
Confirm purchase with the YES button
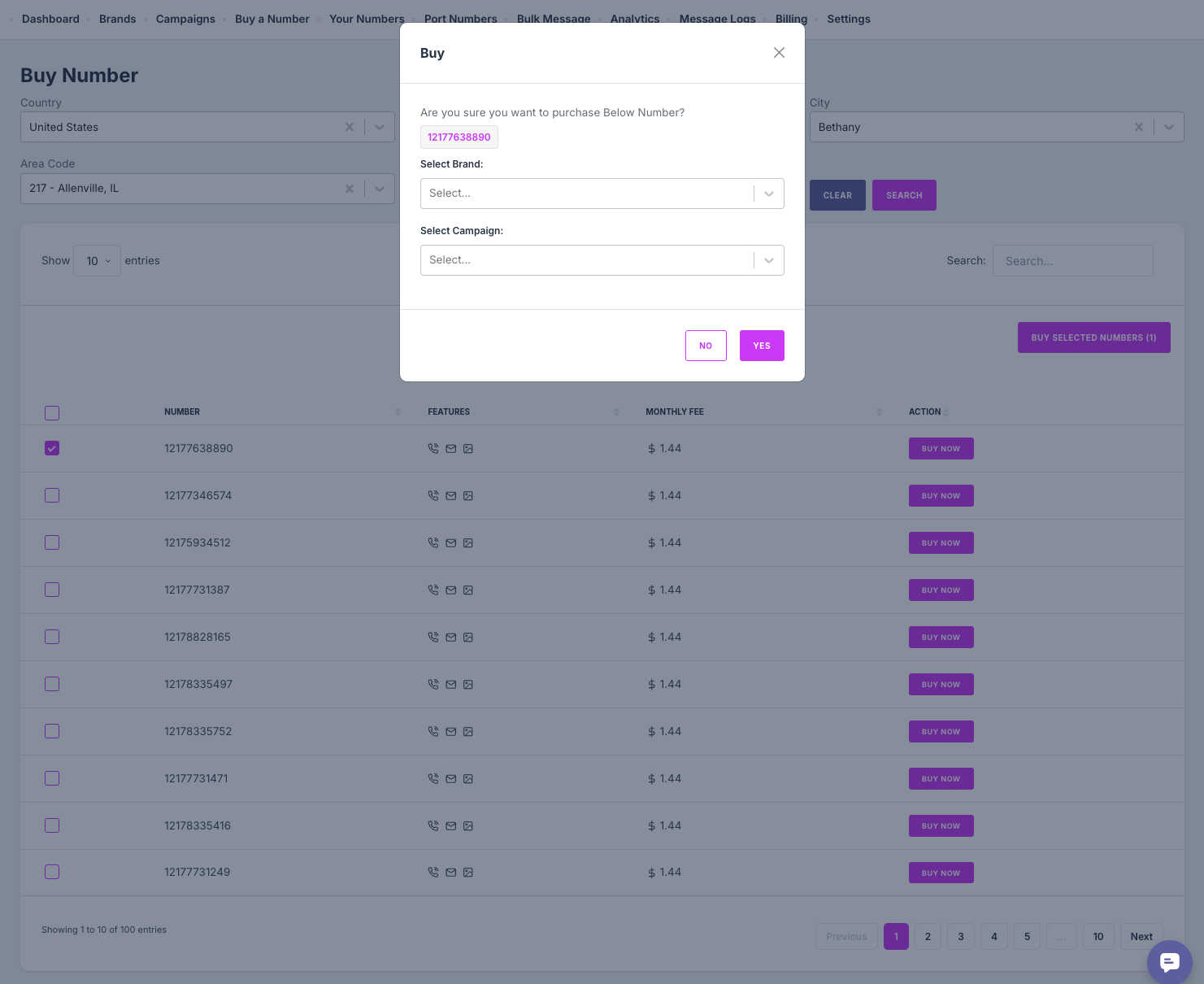coord(762,346)
